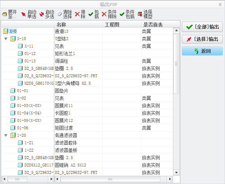Click the vertical scrollbar down arrow

point(176,173)
